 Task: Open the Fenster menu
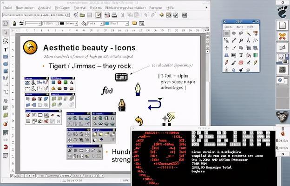tap(156, 8)
